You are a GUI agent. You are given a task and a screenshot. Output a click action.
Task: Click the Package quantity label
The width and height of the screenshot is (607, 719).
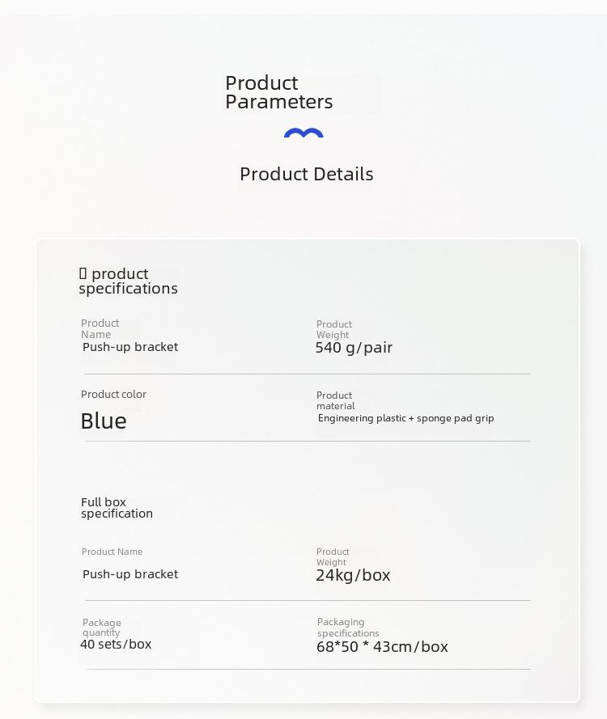(x=102, y=628)
